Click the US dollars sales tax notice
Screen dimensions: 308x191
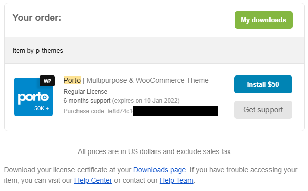click(154, 151)
